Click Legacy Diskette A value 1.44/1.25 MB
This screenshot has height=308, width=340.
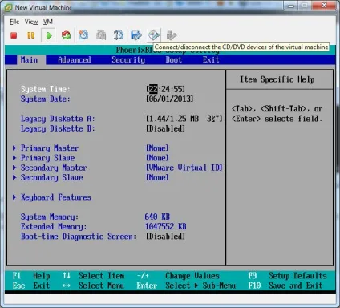tap(184, 119)
